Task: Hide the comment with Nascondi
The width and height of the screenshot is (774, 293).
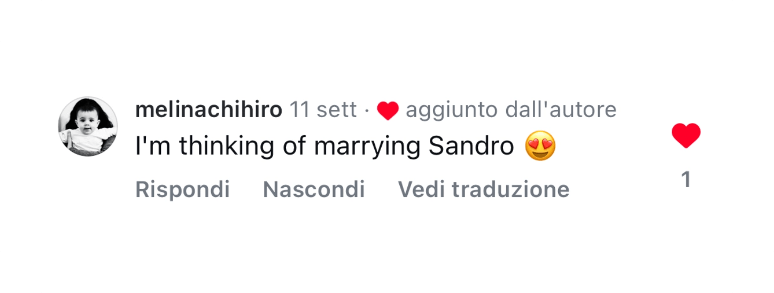Action: click(314, 189)
